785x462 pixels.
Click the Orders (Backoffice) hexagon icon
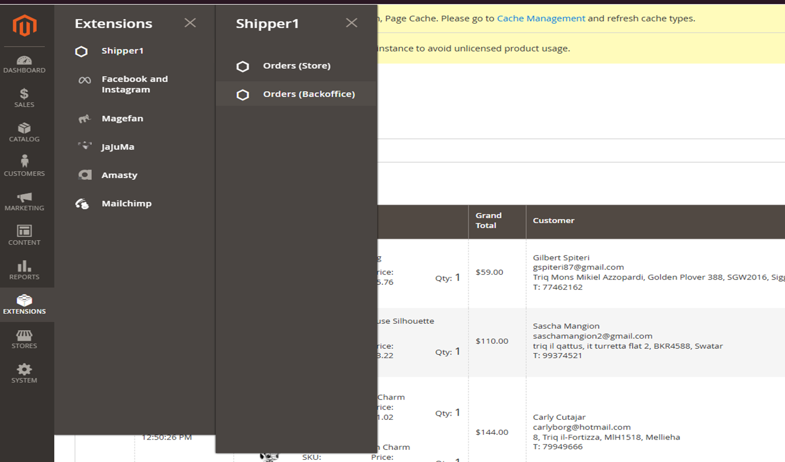(243, 94)
